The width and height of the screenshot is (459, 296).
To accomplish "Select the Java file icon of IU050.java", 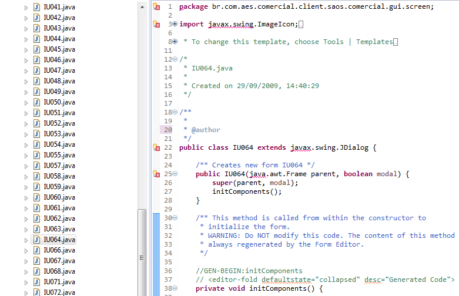I will click(36, 102).
